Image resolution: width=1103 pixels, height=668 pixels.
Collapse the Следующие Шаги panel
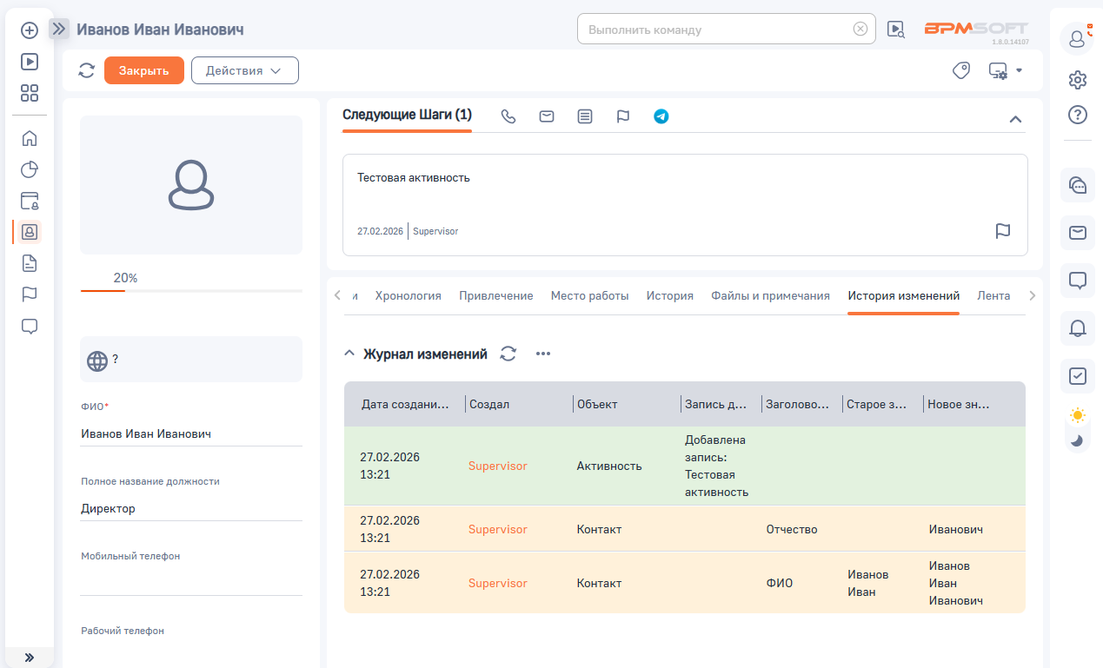click(x=1014, y=119)
